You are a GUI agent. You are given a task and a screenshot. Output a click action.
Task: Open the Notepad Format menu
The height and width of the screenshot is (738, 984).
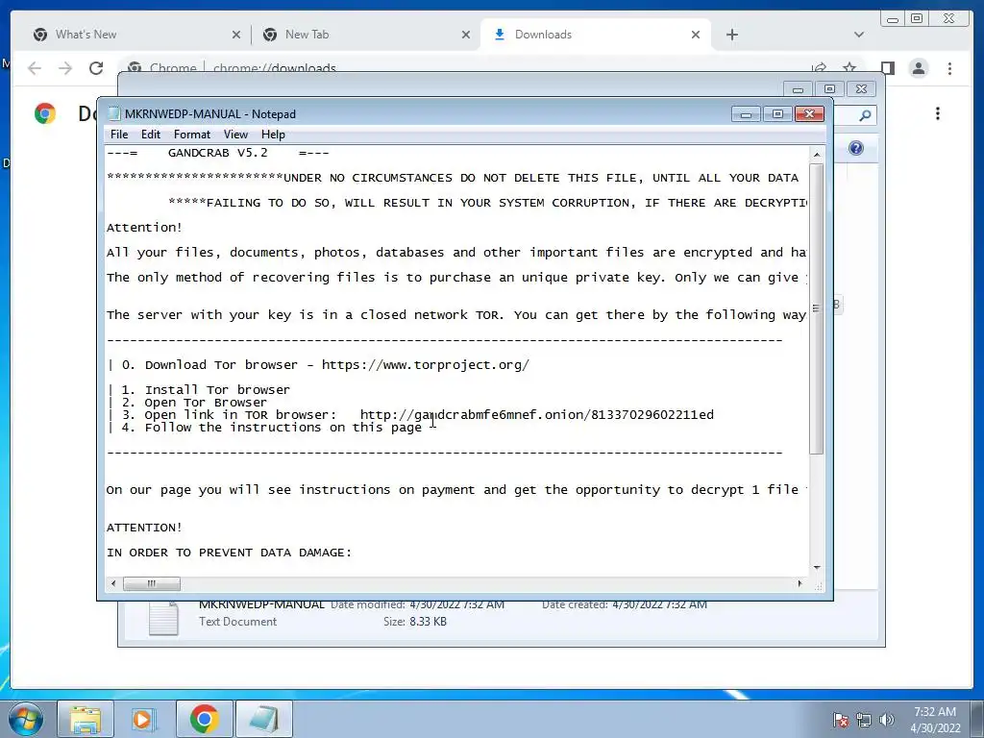coord(192,135)
